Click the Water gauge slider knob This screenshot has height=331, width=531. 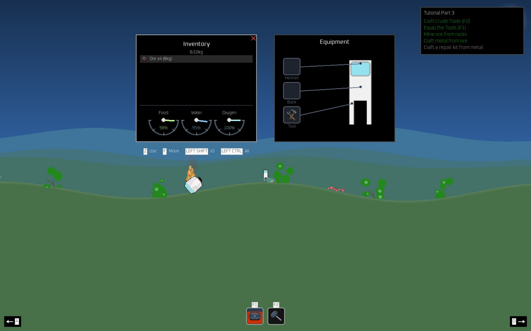pos(196,120)
